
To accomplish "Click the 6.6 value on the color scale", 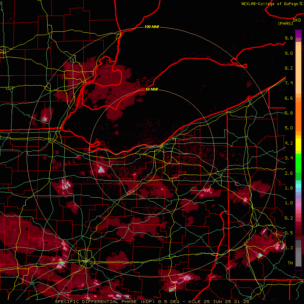I will [289, 98].
